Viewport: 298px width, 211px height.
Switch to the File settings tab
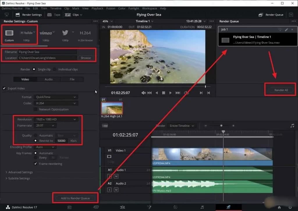(72, 79)
